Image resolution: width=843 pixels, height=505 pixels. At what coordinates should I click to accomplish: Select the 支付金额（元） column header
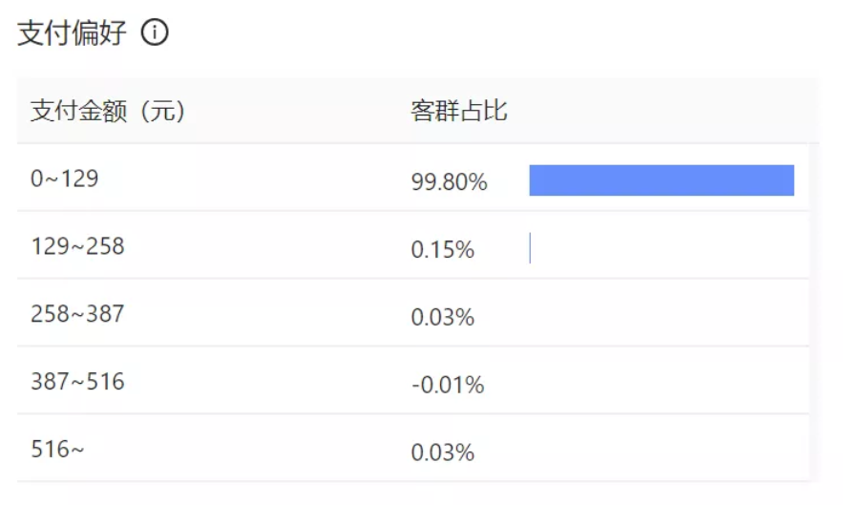click(108, 112)
